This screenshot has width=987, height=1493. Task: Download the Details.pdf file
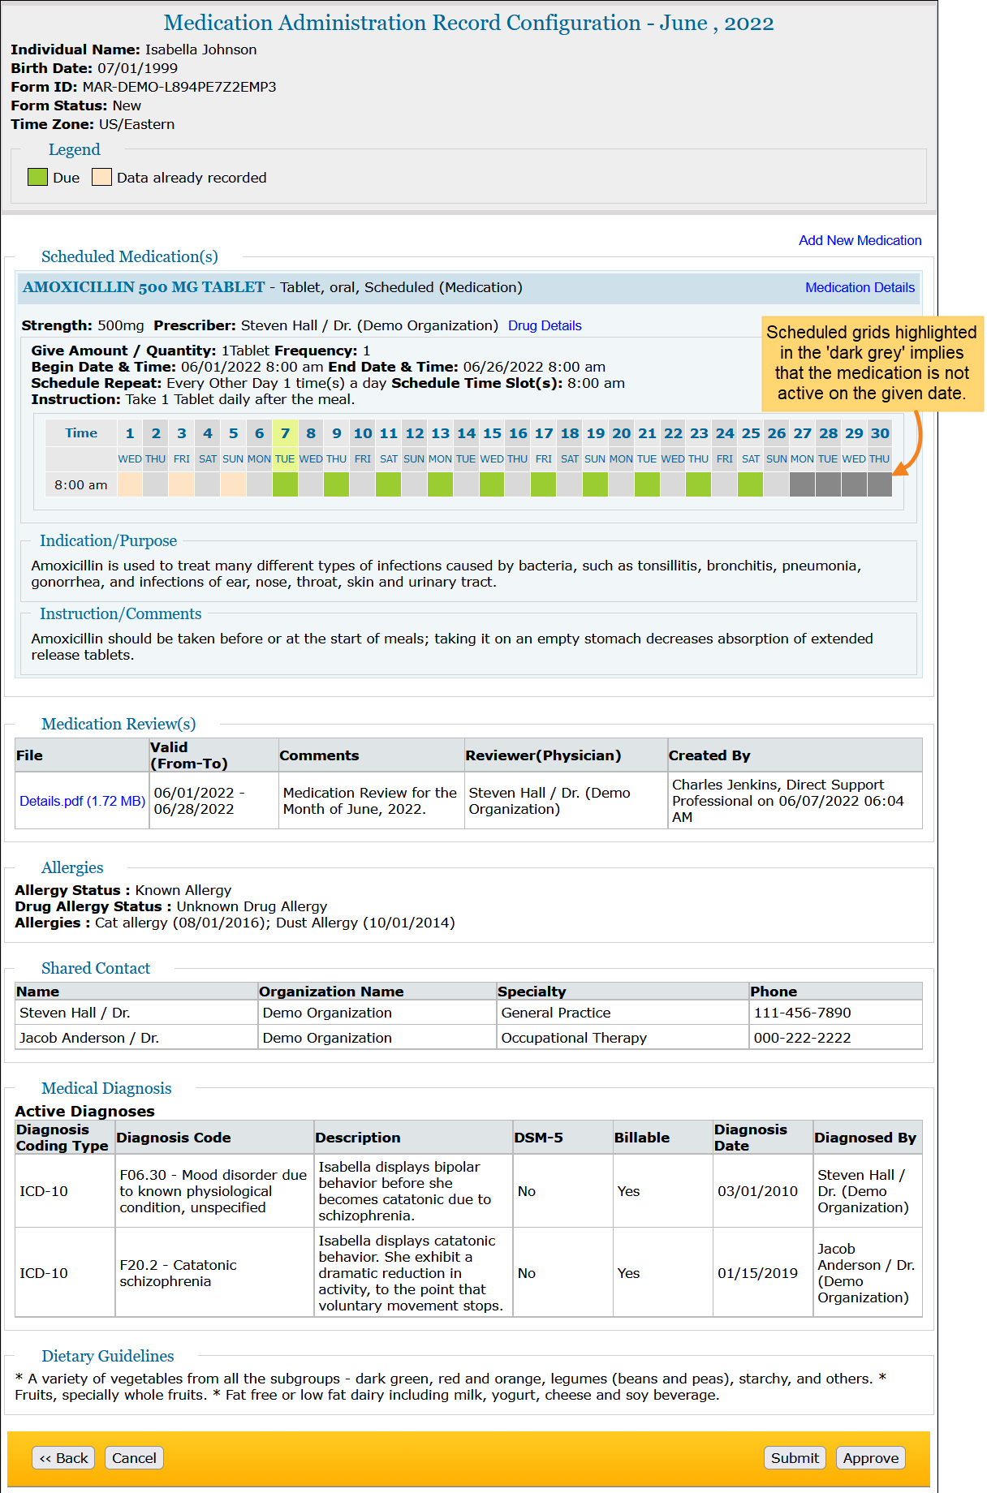pyautogui.click(x=82, y=801)
